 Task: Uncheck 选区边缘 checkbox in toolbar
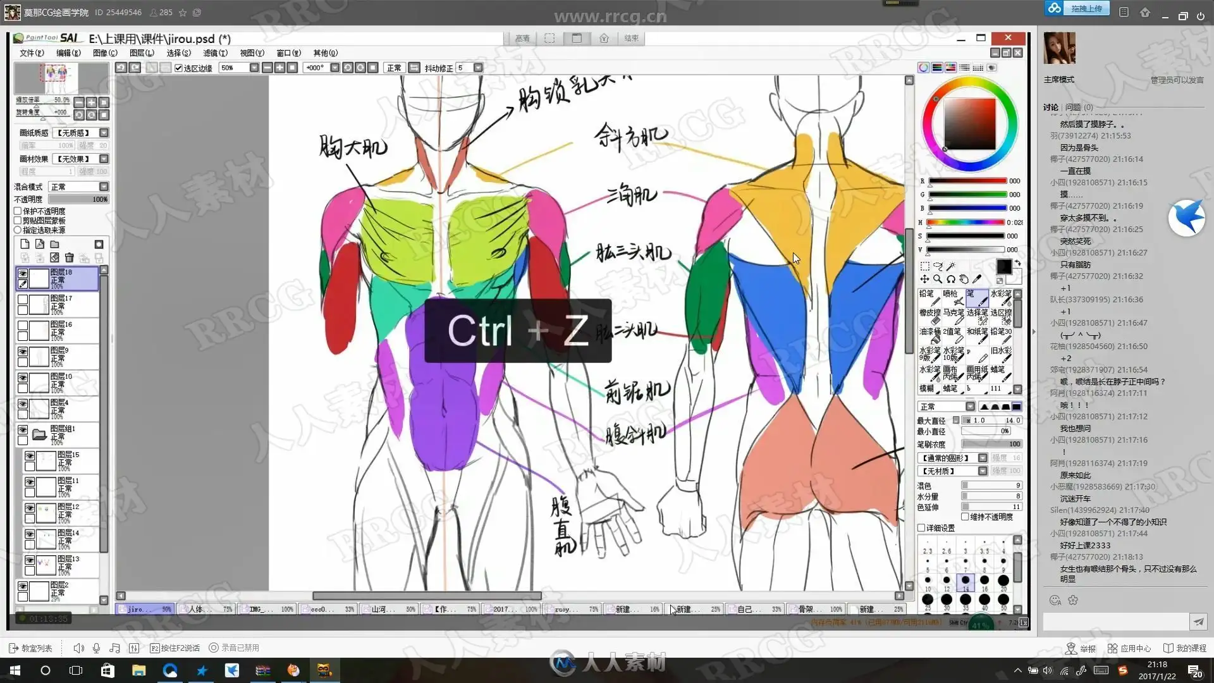[179, 68]
